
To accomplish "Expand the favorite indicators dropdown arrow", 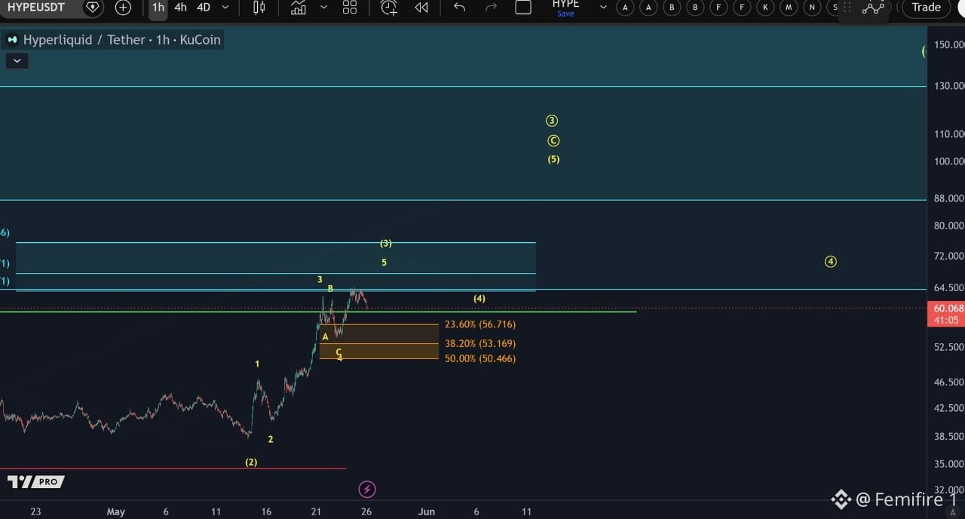I will tap(323, 8).
